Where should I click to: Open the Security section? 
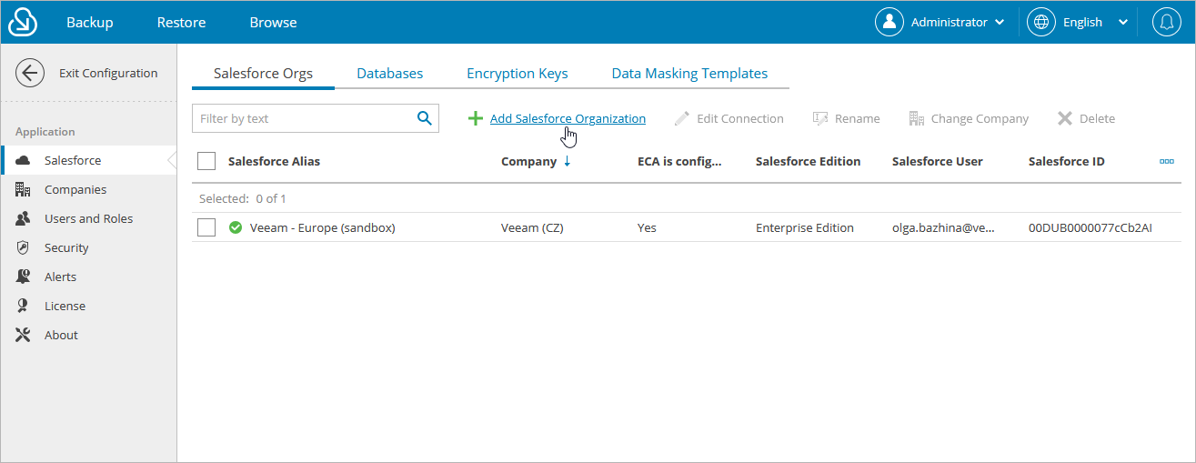tap(65, 247)
